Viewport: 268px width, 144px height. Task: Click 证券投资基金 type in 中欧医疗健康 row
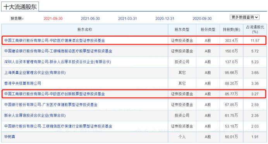point(182,41)
